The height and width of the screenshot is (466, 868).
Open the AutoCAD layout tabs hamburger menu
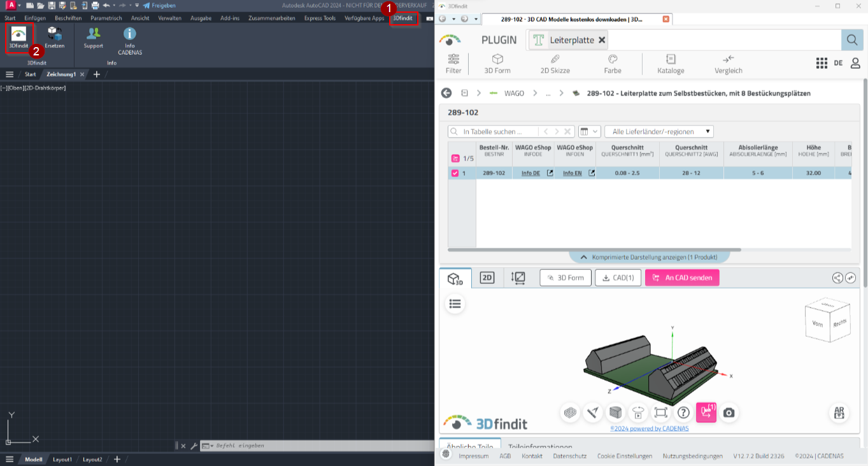click(x=10, y=459)
